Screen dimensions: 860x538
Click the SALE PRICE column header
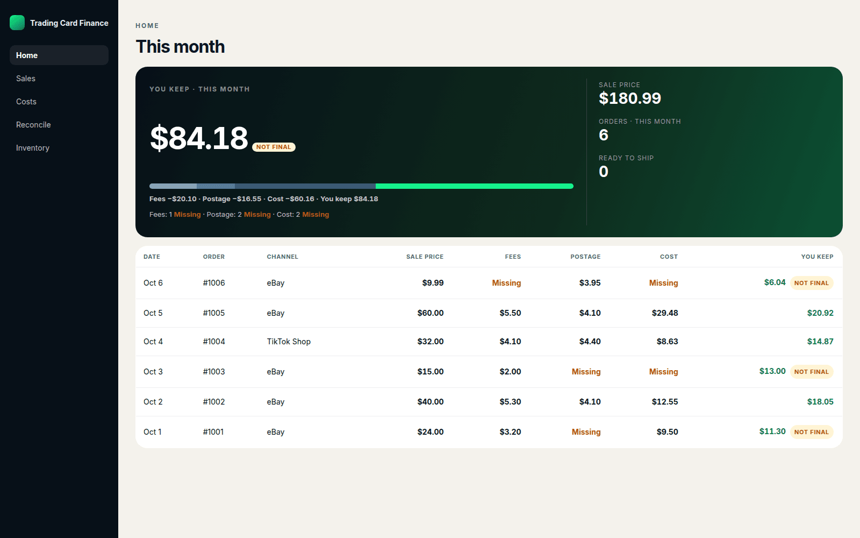[x=425, y=257]
